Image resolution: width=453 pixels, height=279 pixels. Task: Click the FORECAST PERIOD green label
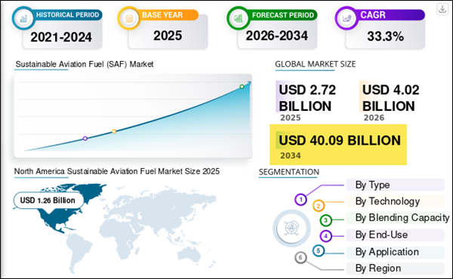coord(283,15)
